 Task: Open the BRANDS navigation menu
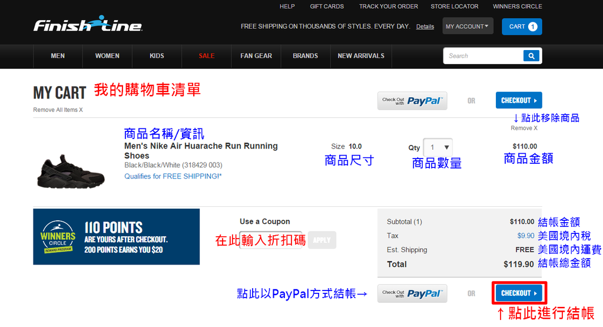tap(306, 56)
